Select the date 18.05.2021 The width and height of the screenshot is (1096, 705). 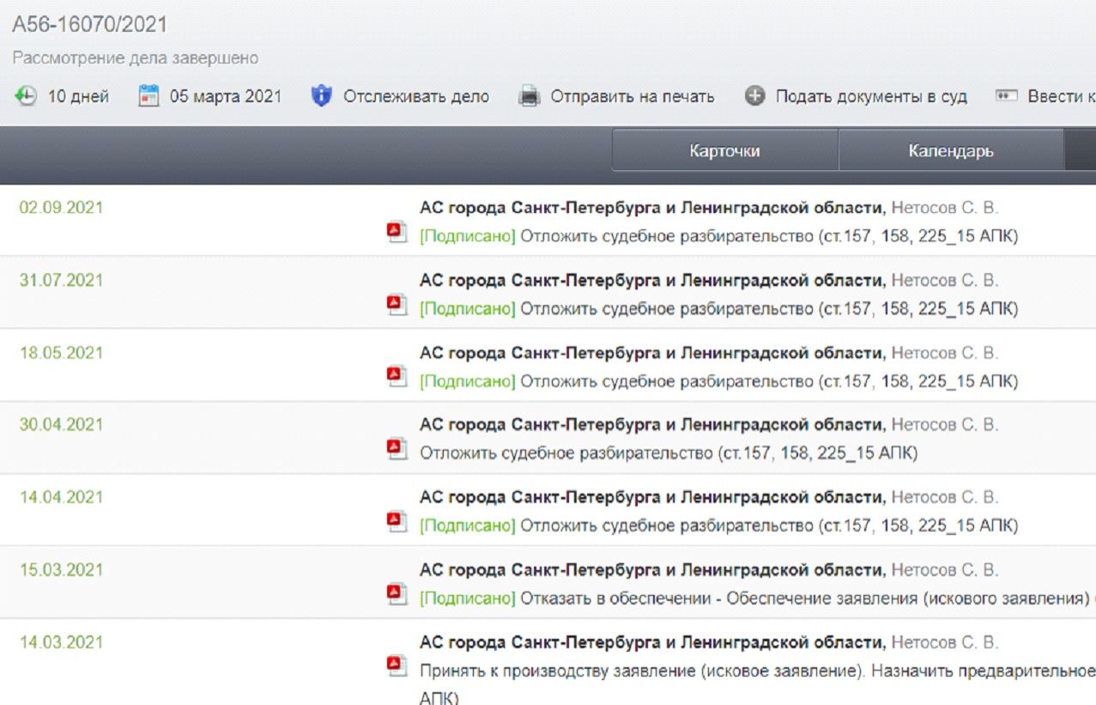(x=61, y=352)
